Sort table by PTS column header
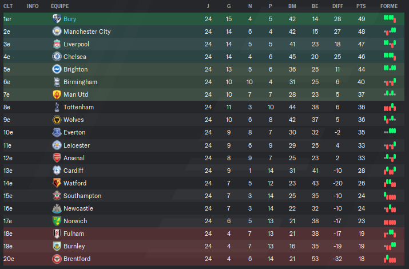 [361, 6]
